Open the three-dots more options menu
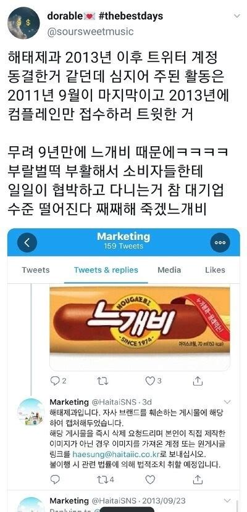Image resolution: width=247 pixels, height=512 pixels. tap(220, 242)
